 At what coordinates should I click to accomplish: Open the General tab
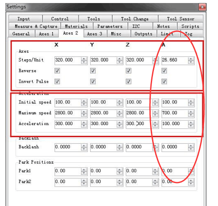click(x=22, y=34)
